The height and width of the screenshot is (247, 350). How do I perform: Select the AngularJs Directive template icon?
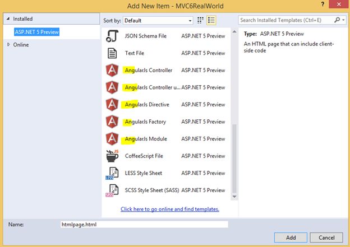click(x=112, y=105)
